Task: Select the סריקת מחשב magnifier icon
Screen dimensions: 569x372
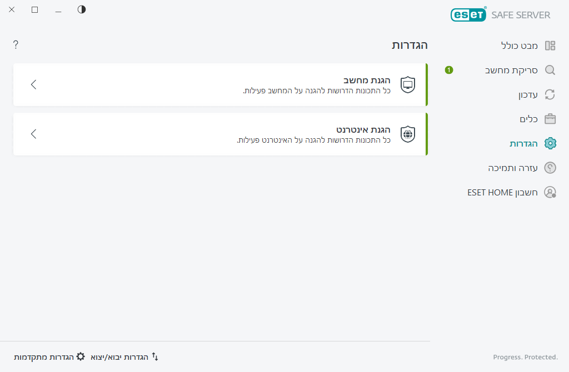Action: point(550,70)
